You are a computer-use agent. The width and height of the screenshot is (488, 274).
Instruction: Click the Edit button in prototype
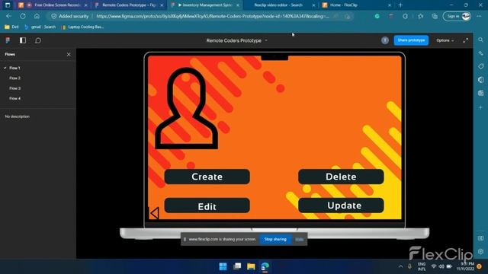207,205
